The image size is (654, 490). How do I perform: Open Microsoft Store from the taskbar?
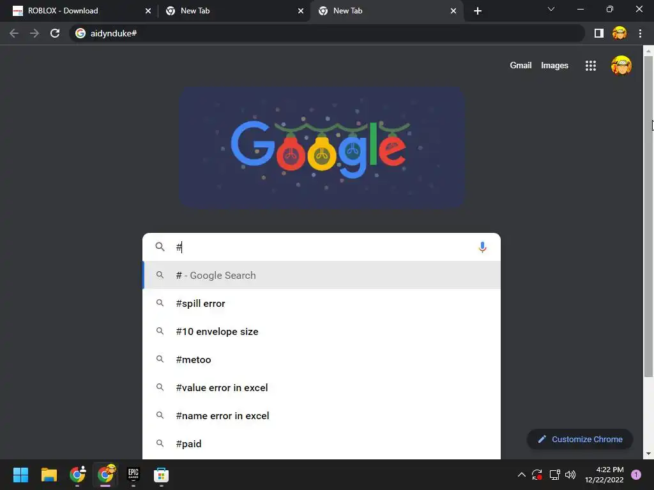pyautogui.click(x=161, y=475)
